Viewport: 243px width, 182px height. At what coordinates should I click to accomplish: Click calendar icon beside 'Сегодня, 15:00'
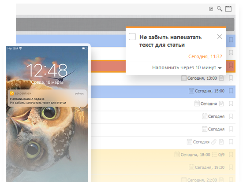click(x=191, y=91)
